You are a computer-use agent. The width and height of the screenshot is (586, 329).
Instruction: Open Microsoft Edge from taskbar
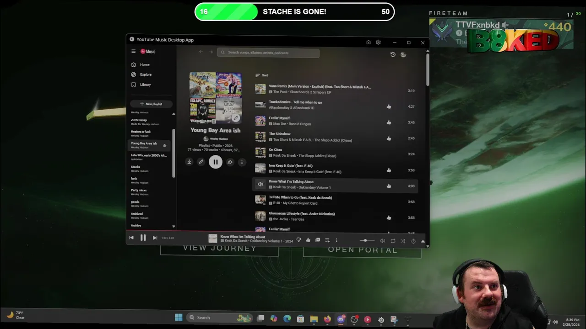tap(287, 319)
